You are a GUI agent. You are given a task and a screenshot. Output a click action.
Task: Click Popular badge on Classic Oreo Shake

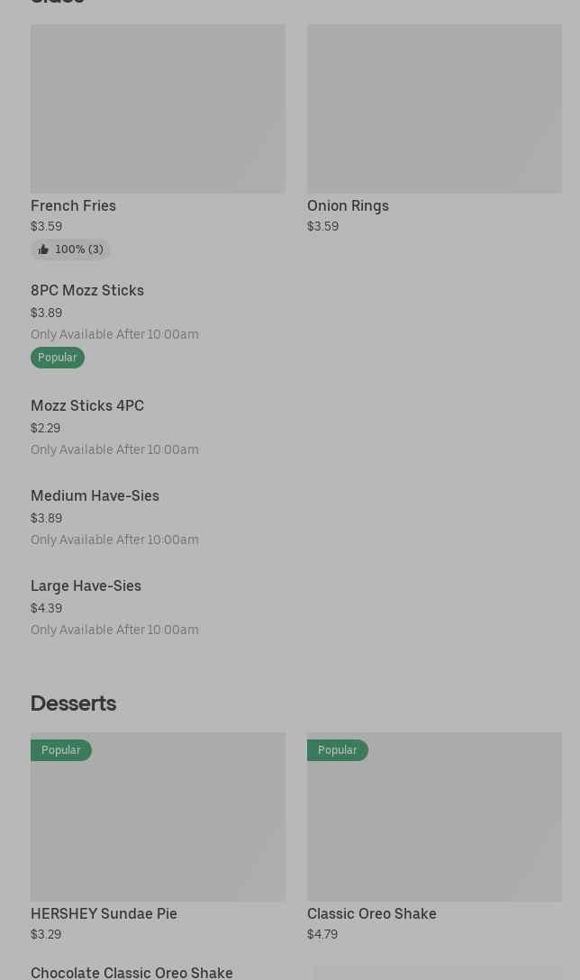pyautogui.click(x=338, y=750)
